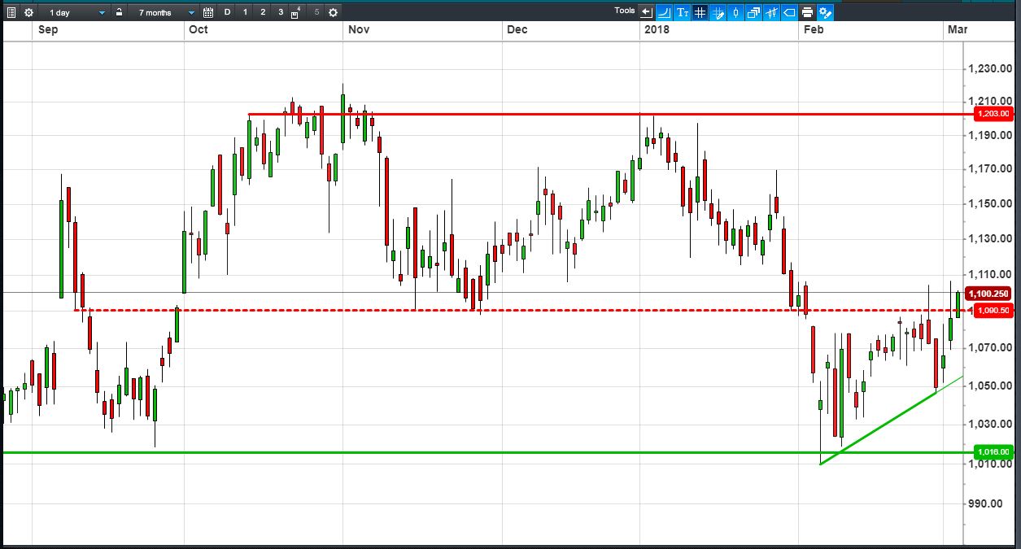Open chart settings gear beside list icon
The width and height of the screenshot is (1021, 549).
28,12
